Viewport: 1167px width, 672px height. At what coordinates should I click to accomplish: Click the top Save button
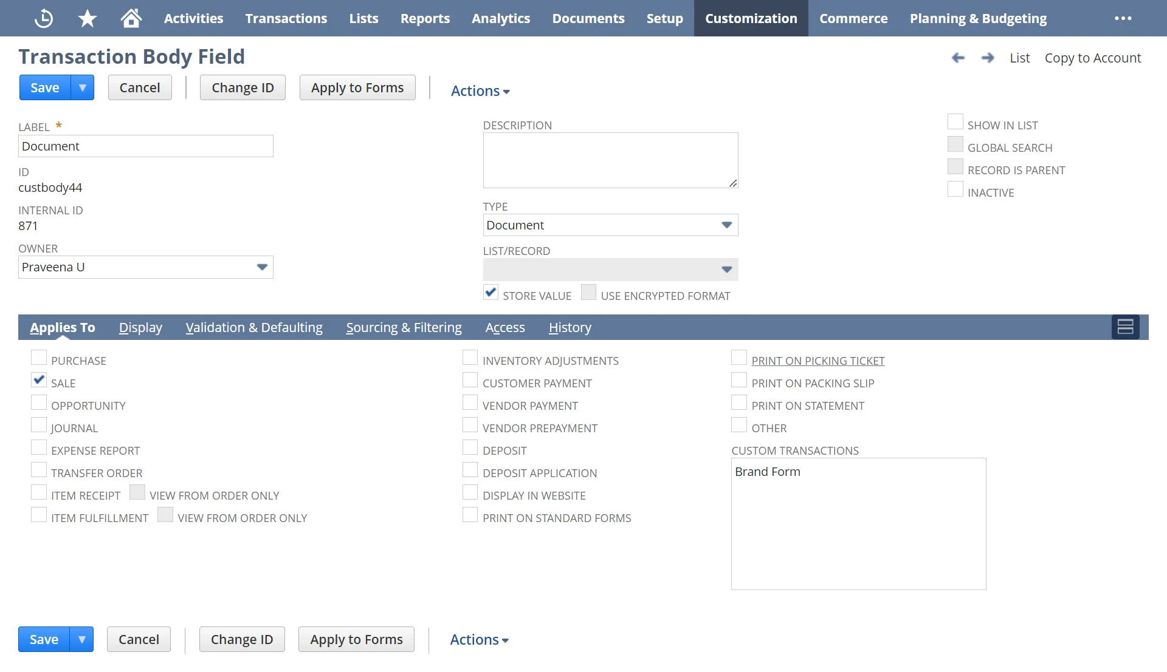tap(45, 87)
